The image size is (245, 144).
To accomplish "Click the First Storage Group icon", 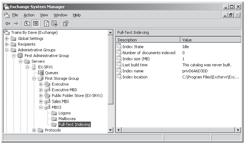I will point(41,78).
